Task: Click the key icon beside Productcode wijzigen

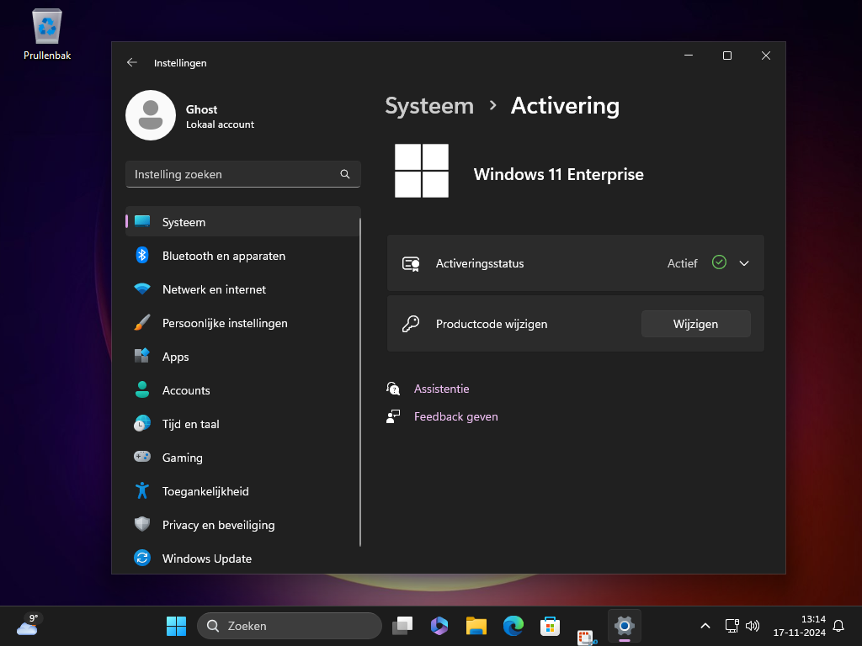Action: tap(411, 324)
